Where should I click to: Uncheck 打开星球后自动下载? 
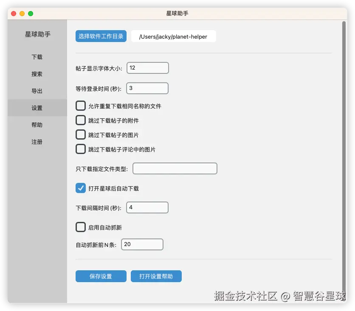tap(81, 188)
